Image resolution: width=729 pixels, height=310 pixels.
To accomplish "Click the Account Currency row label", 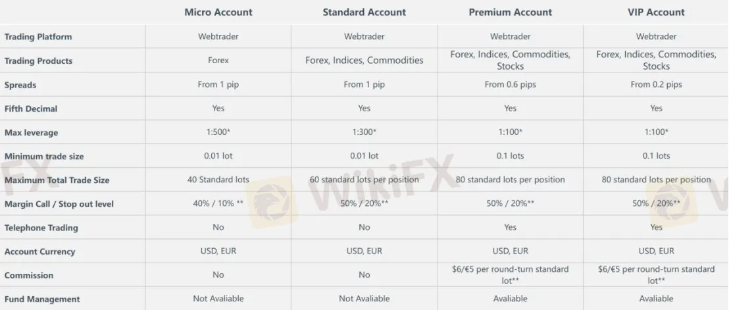I will [39, 251].
